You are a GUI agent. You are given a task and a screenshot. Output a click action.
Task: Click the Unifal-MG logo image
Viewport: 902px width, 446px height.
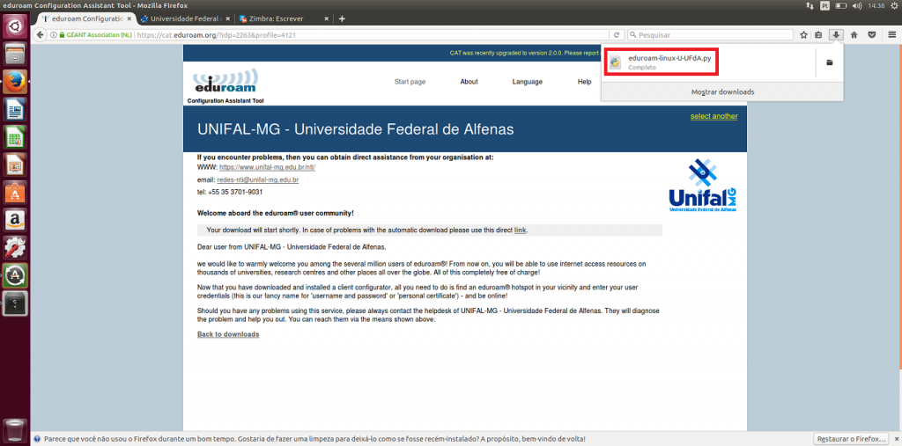(702, 185)
